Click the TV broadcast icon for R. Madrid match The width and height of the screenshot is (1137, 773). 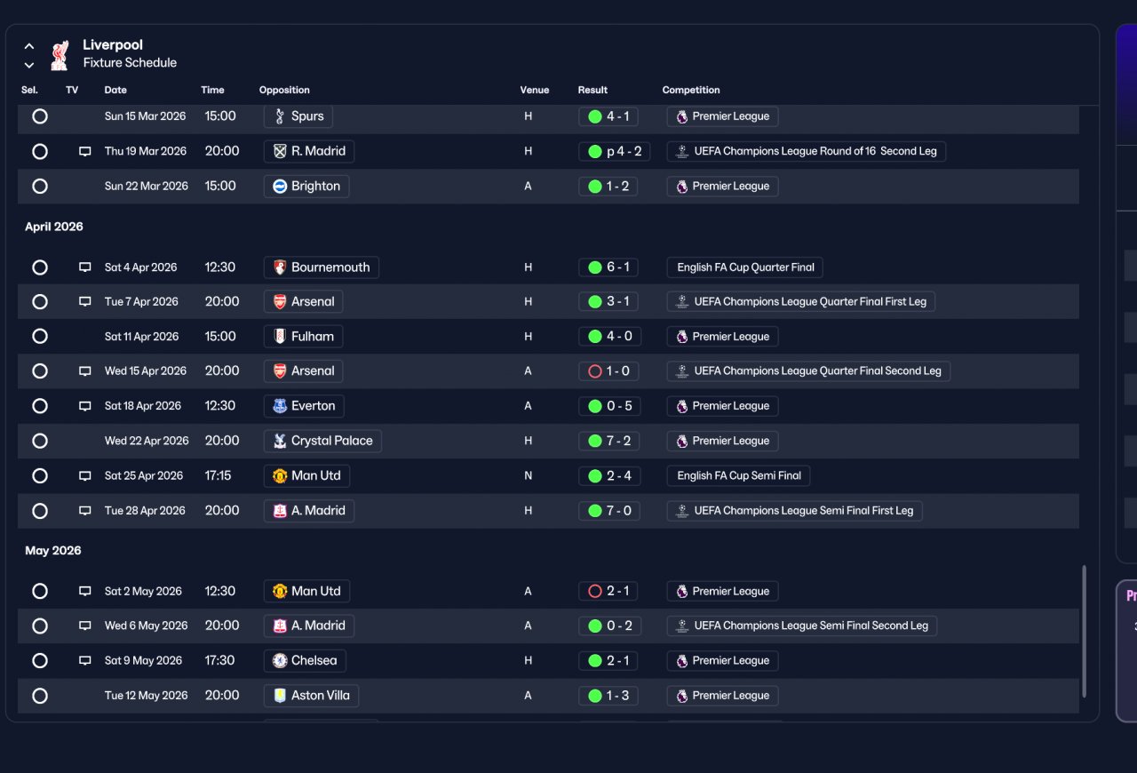85,151
